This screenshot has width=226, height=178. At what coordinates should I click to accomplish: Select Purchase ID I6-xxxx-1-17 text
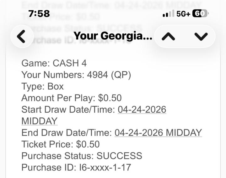tap(76, 167)
